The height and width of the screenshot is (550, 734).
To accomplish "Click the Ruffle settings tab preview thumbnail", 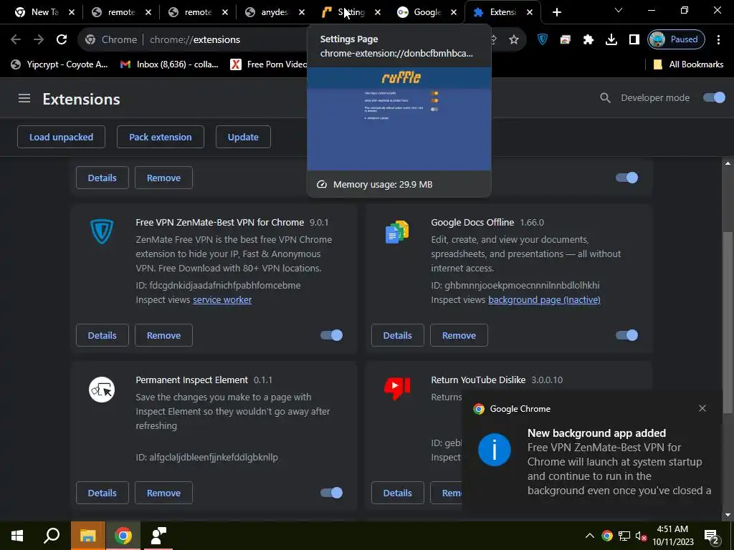I will point(399,119).
